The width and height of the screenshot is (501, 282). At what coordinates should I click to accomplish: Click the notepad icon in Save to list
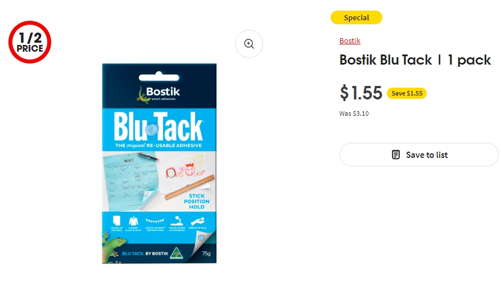pos(395,154)
